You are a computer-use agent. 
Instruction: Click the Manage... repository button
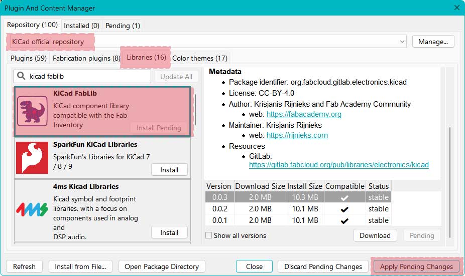tap(433, 42)
